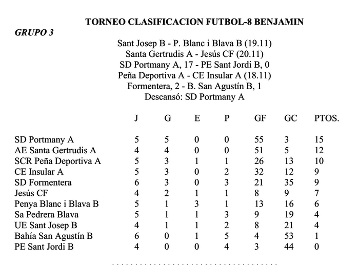
Task: Select Bahía San Agustín B team name
Action: point(53,236)
